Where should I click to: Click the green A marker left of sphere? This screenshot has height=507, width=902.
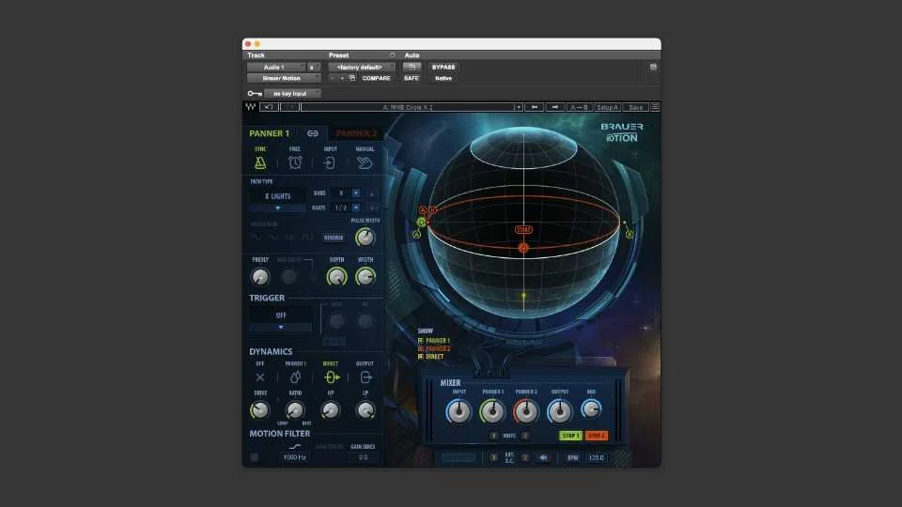point(416,235)
